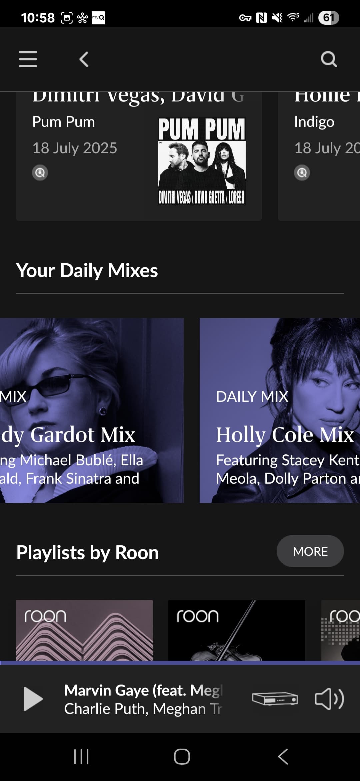Open Roon playlist with violin artwork
Screen dimensions: 360x781
[x=236, y=630]
